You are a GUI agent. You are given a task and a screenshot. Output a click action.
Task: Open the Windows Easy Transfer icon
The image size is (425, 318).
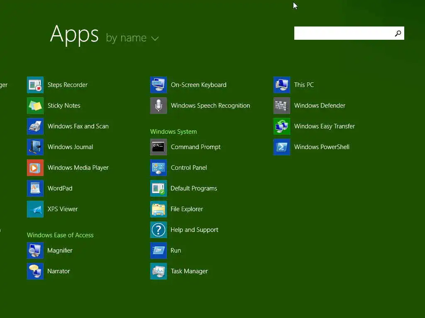click(x=282, y=126)
